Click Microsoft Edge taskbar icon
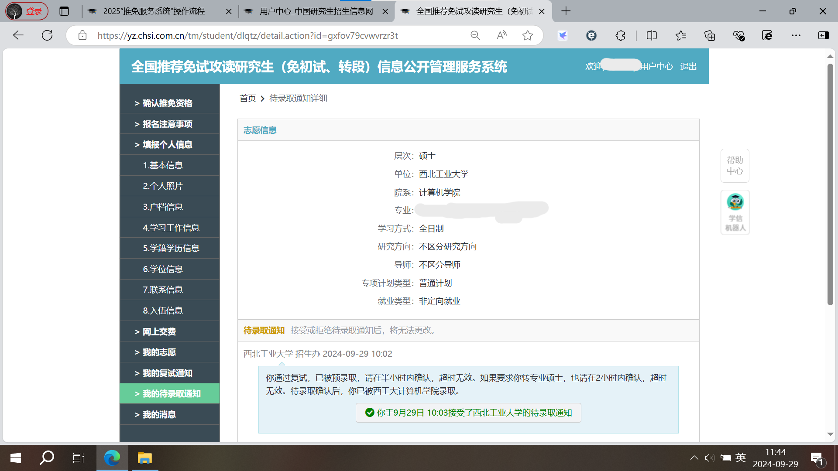The height and width of the screenshot is (471, 838). 112,458
